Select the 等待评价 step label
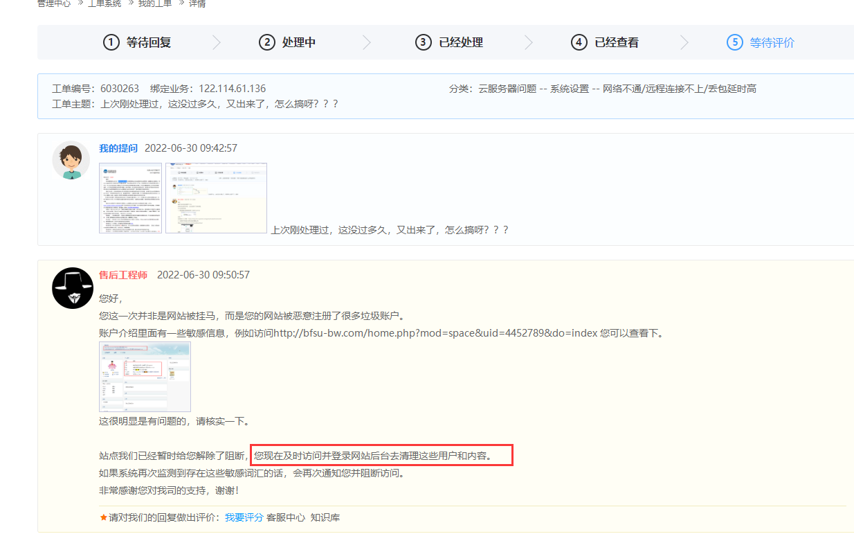This screenshot has width=854, height=543. point(772,42)
